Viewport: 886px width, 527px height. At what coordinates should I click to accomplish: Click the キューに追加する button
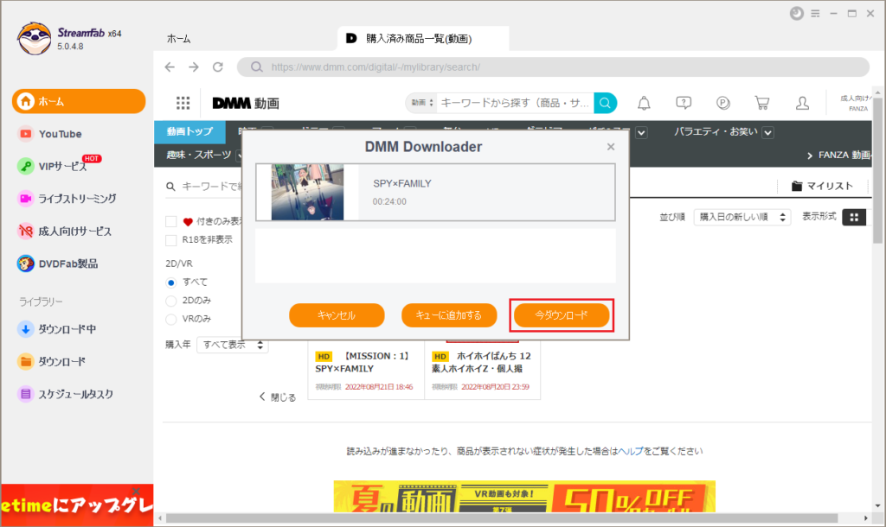click(449, 315)
